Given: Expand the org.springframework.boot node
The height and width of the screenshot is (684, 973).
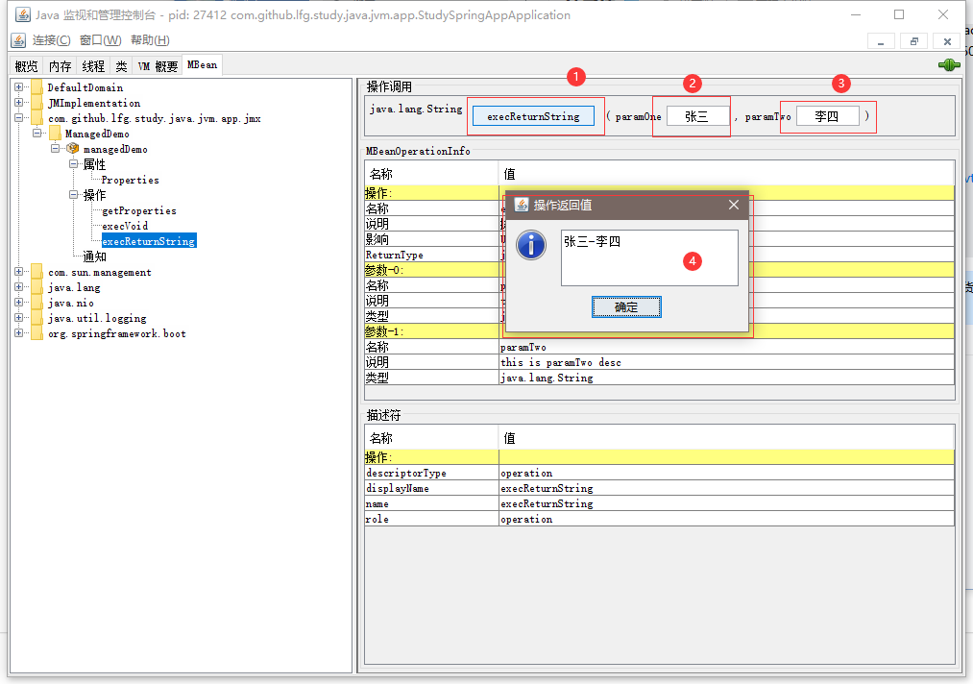Looking at the screenshot, I should click(x=18, y=332).
